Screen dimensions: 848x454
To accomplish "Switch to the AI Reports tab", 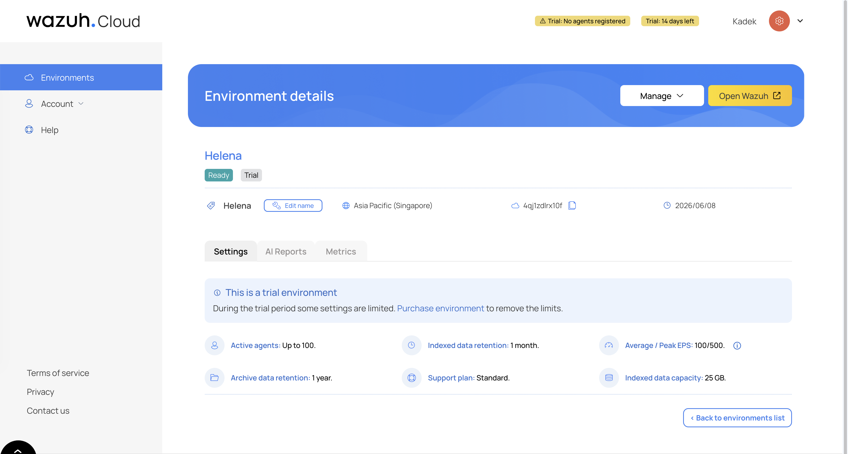I will coord(286,251).
